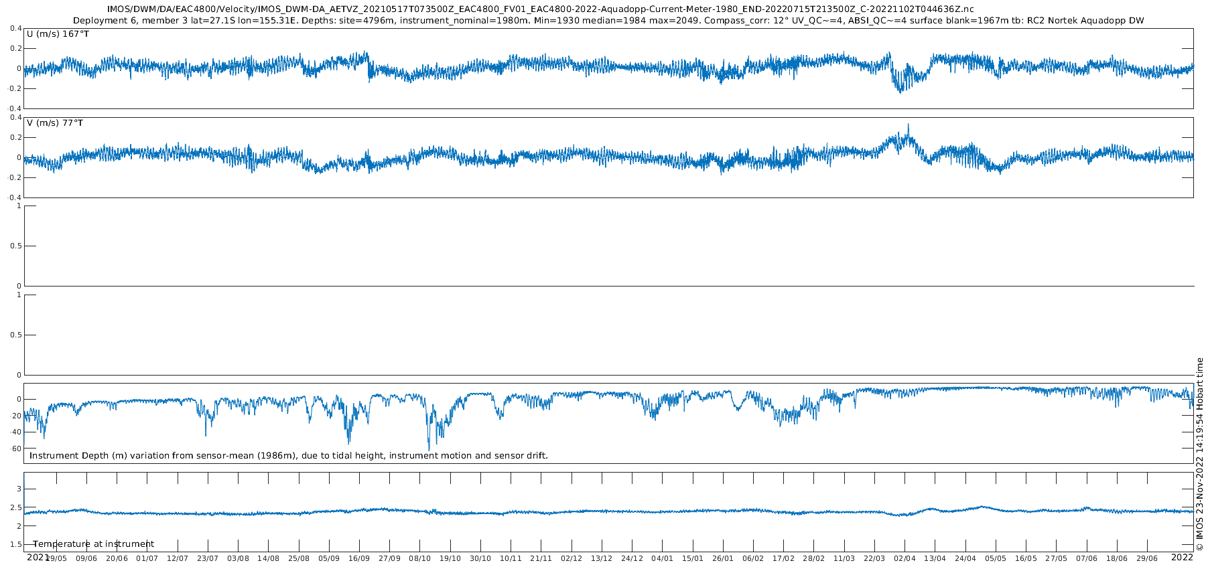Click the 29/06 date tick label

(1147, 558)
